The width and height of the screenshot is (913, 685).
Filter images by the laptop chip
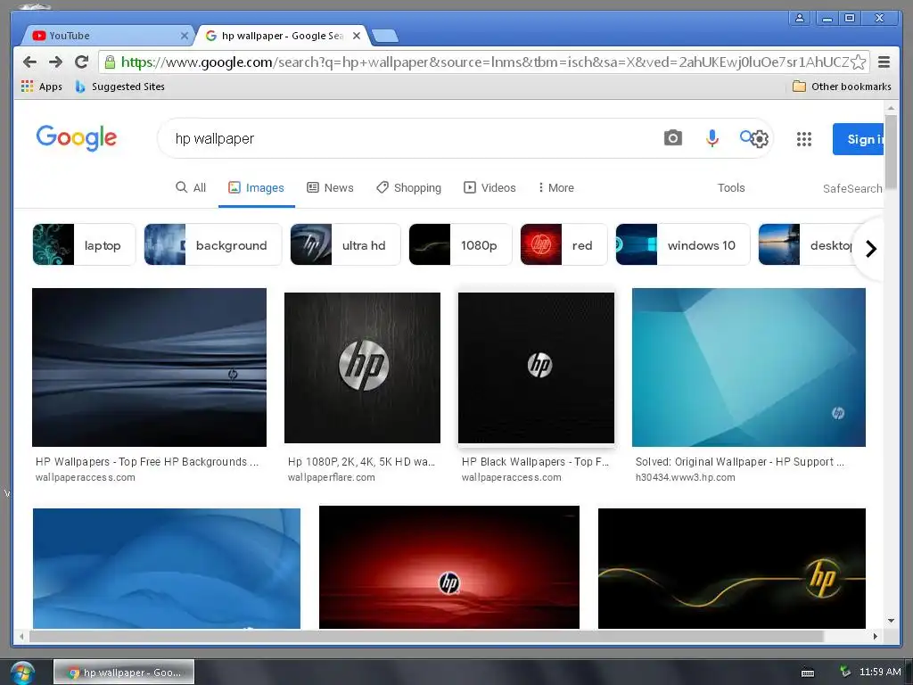point(84,244)
